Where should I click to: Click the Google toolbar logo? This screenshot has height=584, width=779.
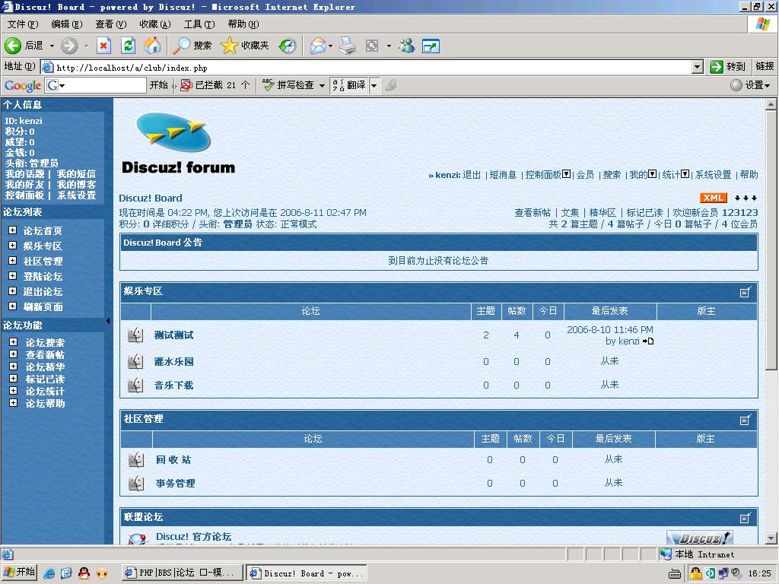(x=23, y=85)
